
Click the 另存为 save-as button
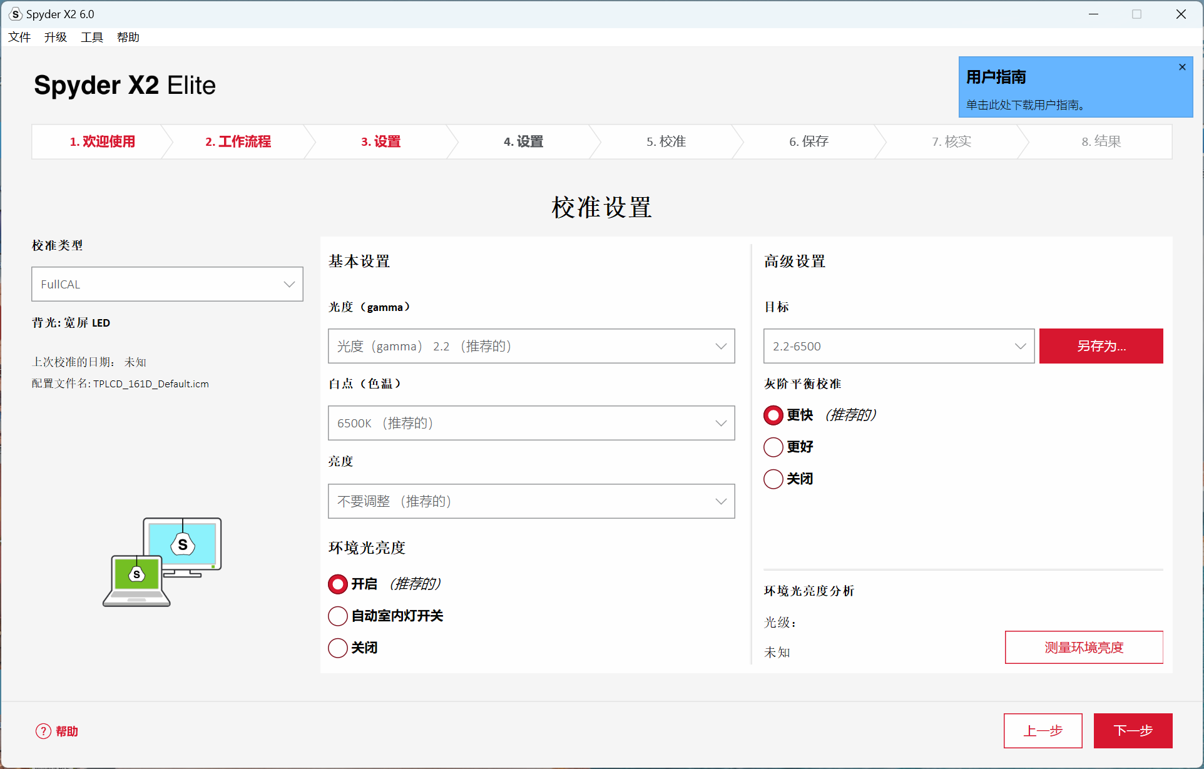tap(1101, 346)
